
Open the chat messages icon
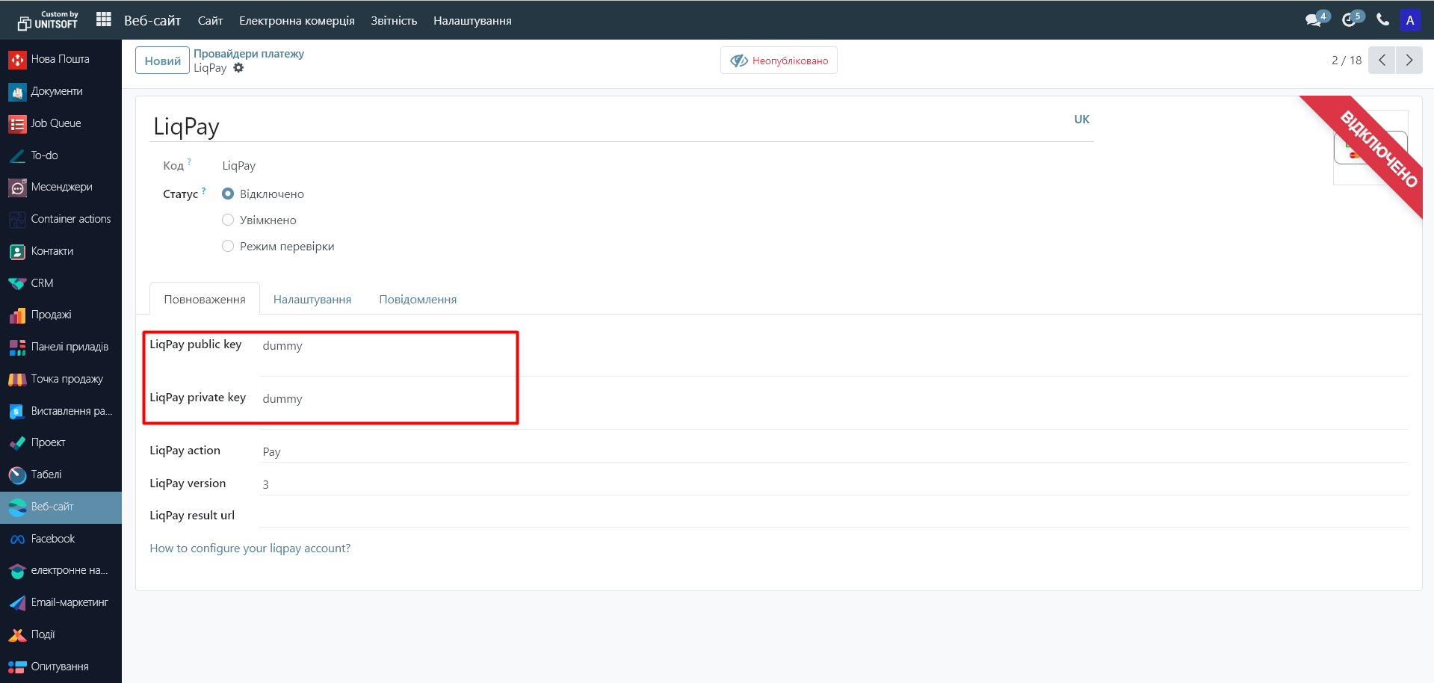(x=1314, y=20)
